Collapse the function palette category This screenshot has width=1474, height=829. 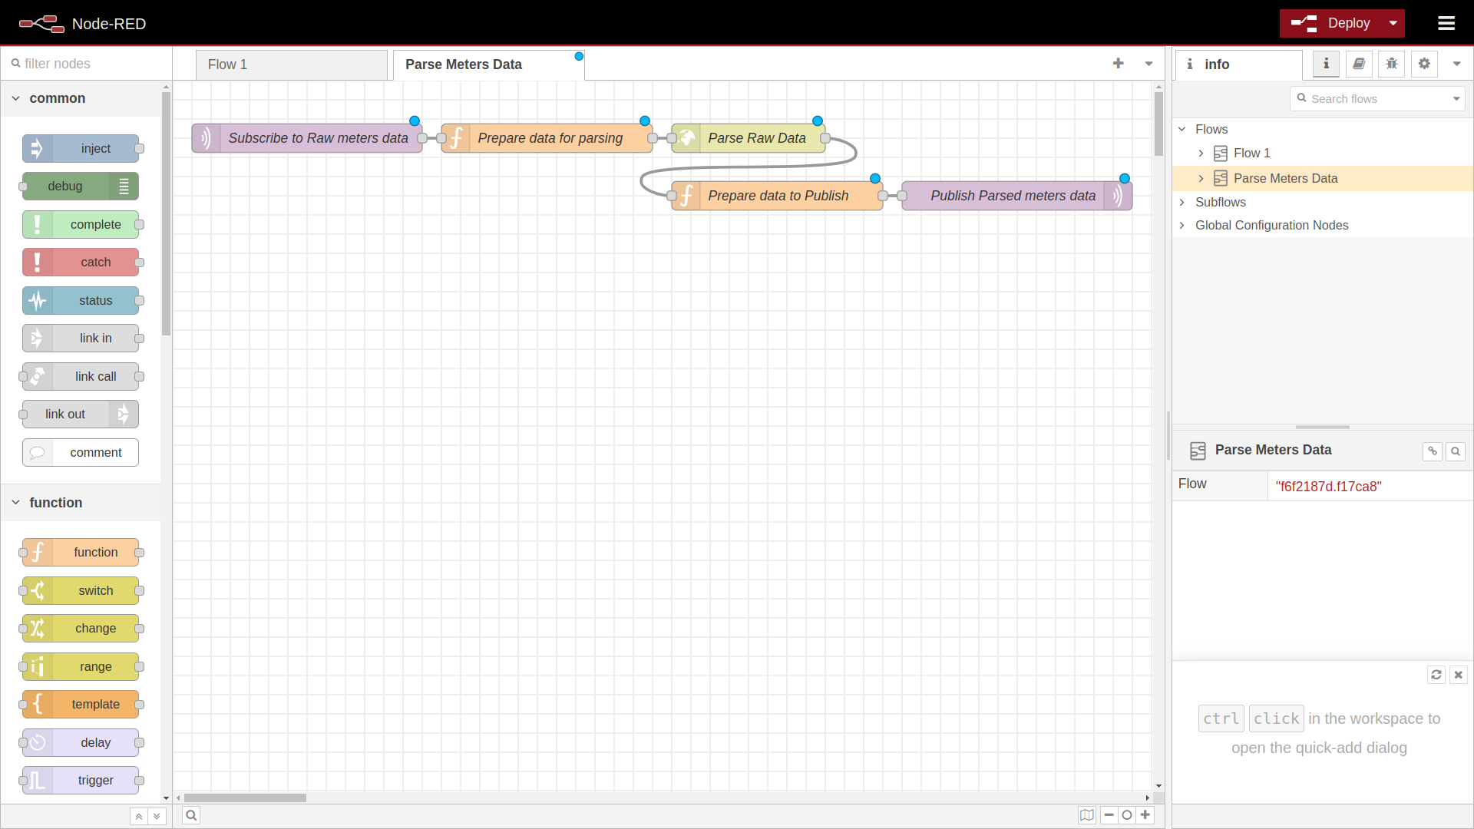(x=15, y=503)
